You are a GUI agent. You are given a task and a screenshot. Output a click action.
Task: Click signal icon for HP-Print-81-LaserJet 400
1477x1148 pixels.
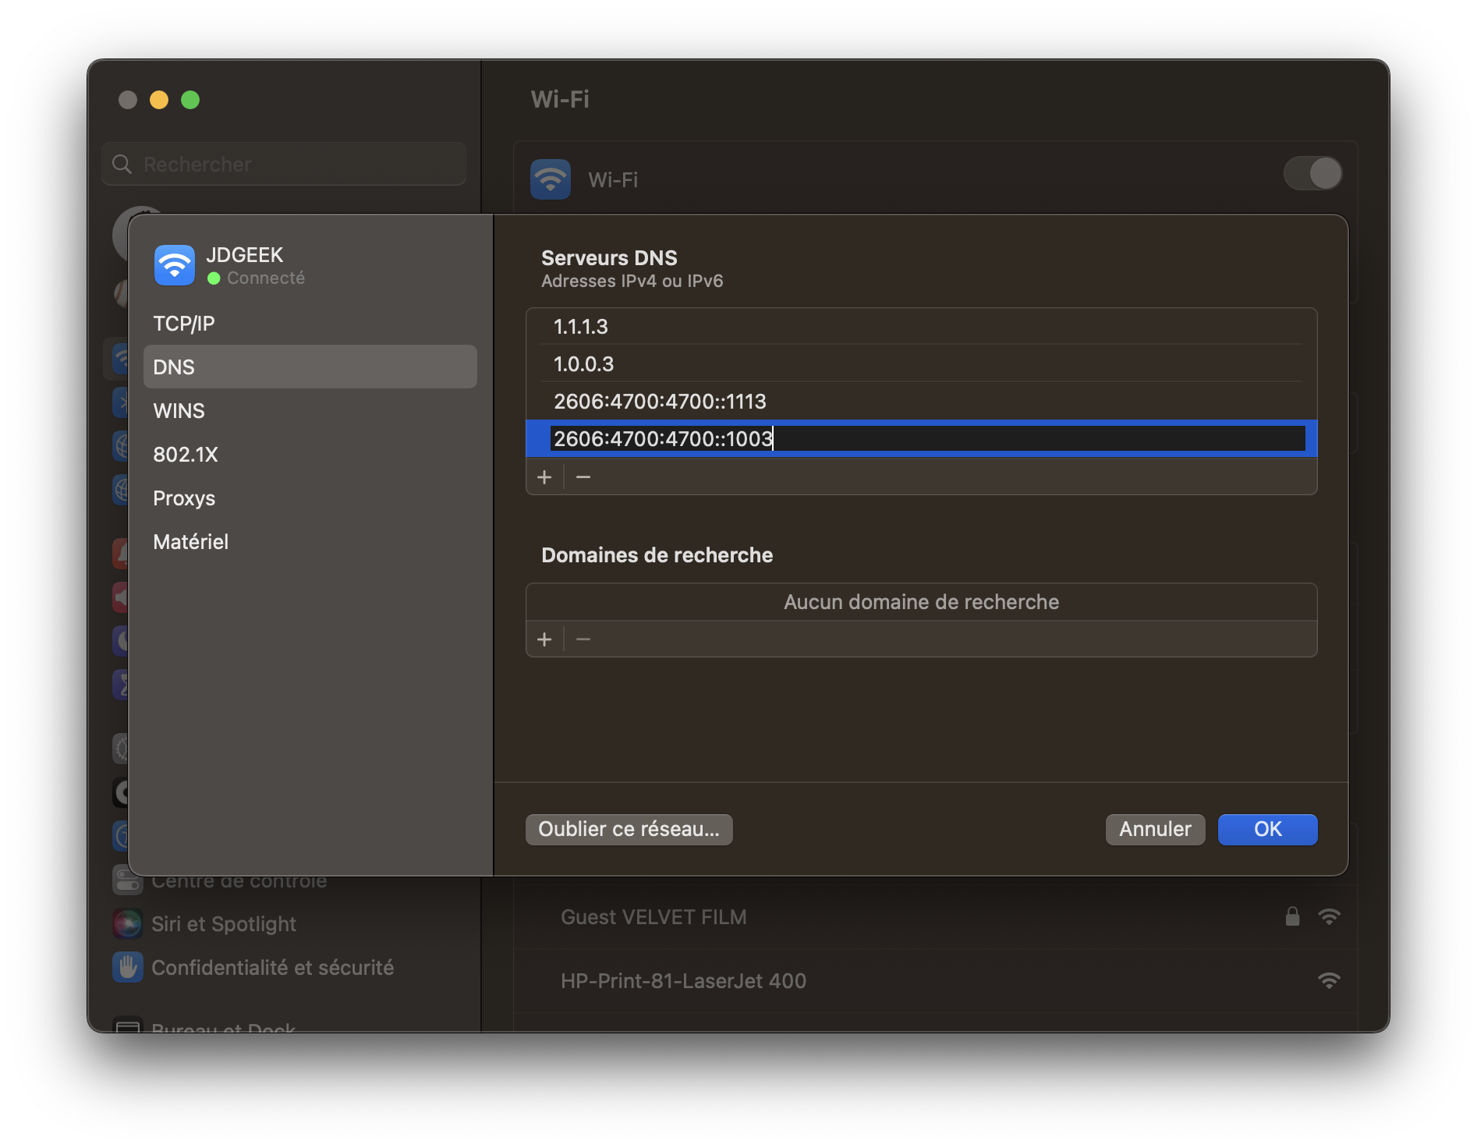tap(1329, 980)
